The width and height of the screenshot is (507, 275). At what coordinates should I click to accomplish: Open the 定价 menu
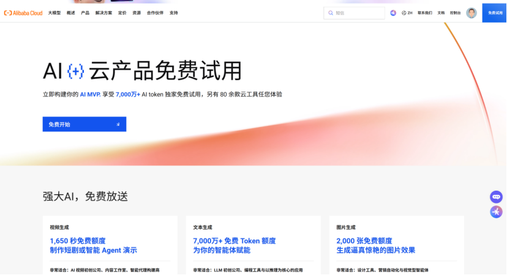pyautogui.click(x=122, y=13)
